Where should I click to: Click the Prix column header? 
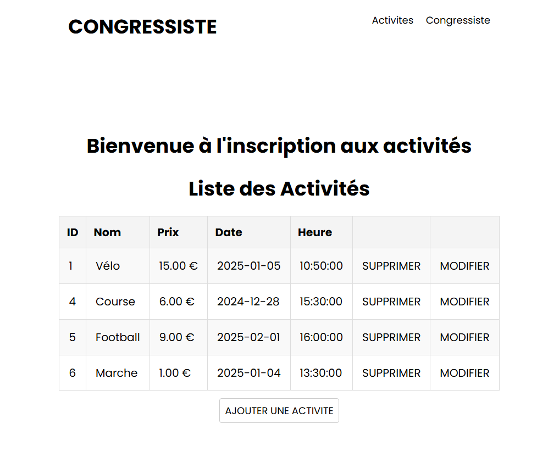coord(168,232)
